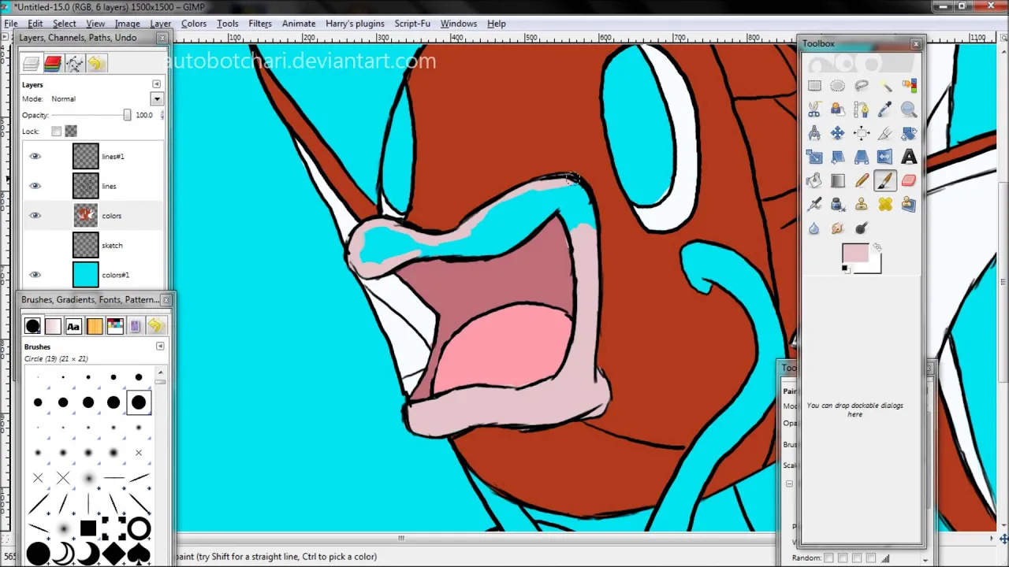Select the Text tool
The height and width of the screenshot is (567, 1009).
coord(909,157)
